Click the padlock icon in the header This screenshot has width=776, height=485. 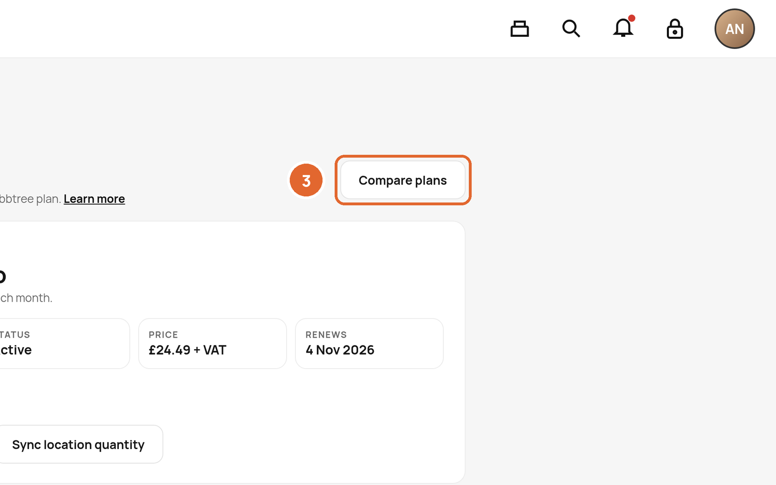[675, 29]
